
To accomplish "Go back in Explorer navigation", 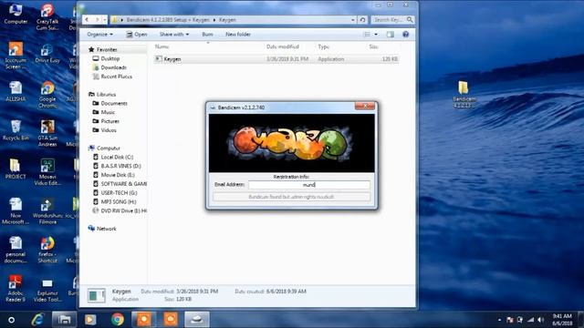I will (87, 20).
